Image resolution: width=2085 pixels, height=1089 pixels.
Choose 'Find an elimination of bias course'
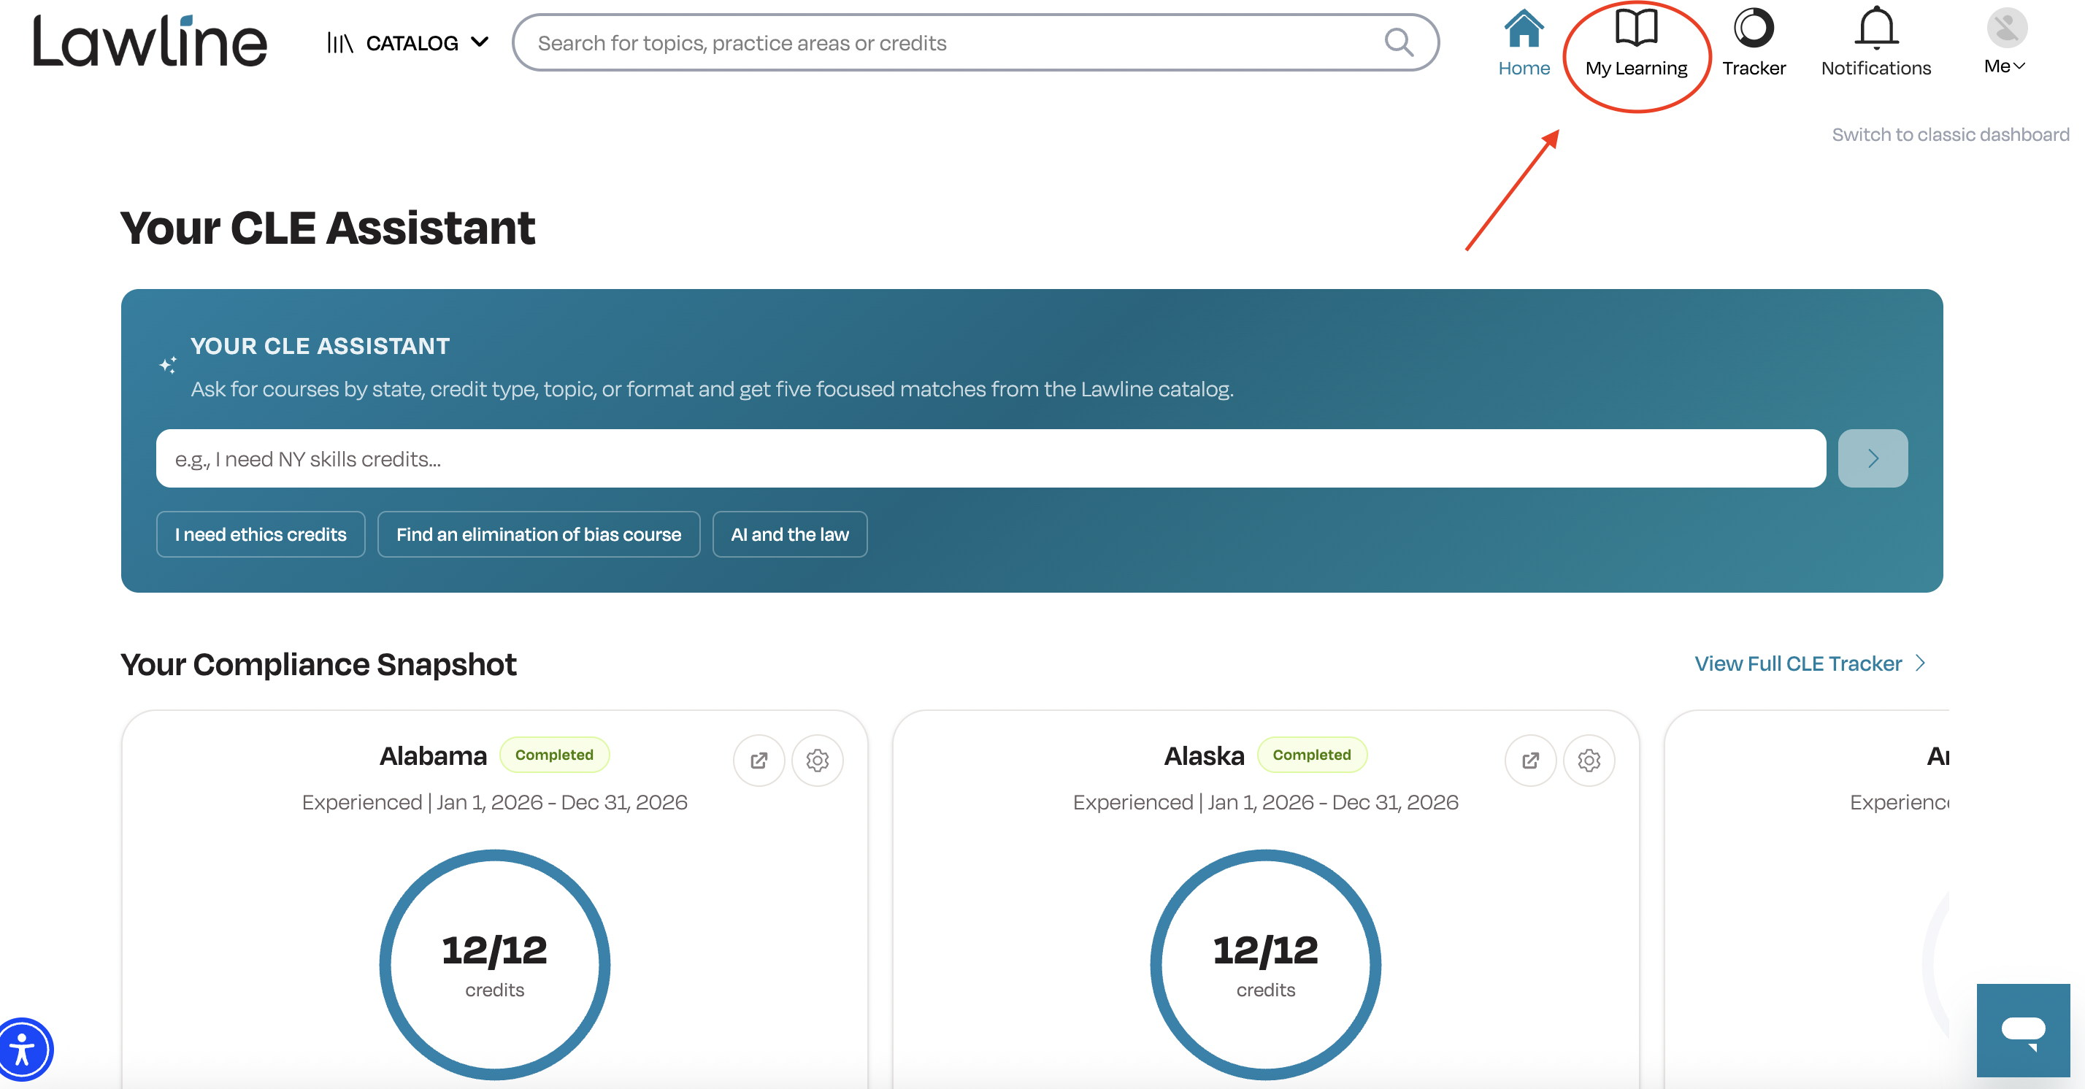tap(538, 535)
